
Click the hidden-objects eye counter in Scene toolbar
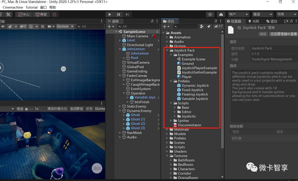point(23,26)
